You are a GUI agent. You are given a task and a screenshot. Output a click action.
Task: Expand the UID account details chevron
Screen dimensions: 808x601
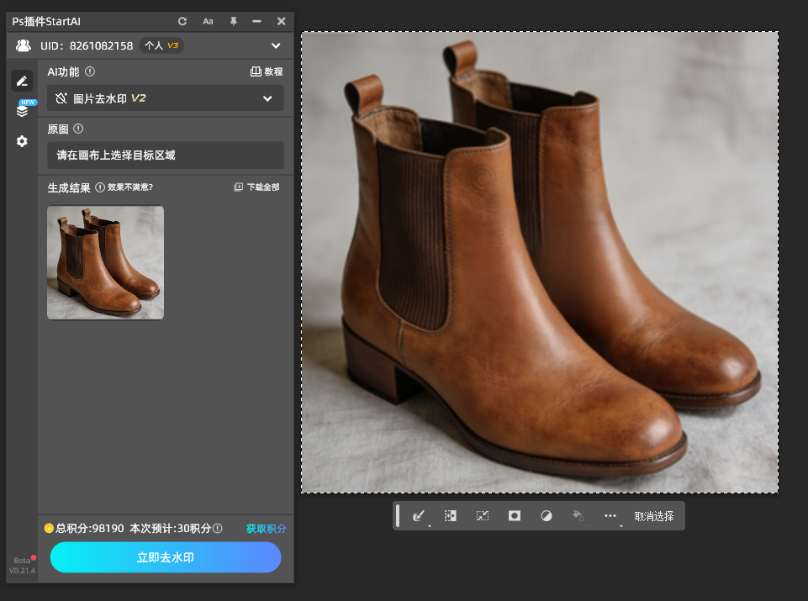click(x=276, y=45)
